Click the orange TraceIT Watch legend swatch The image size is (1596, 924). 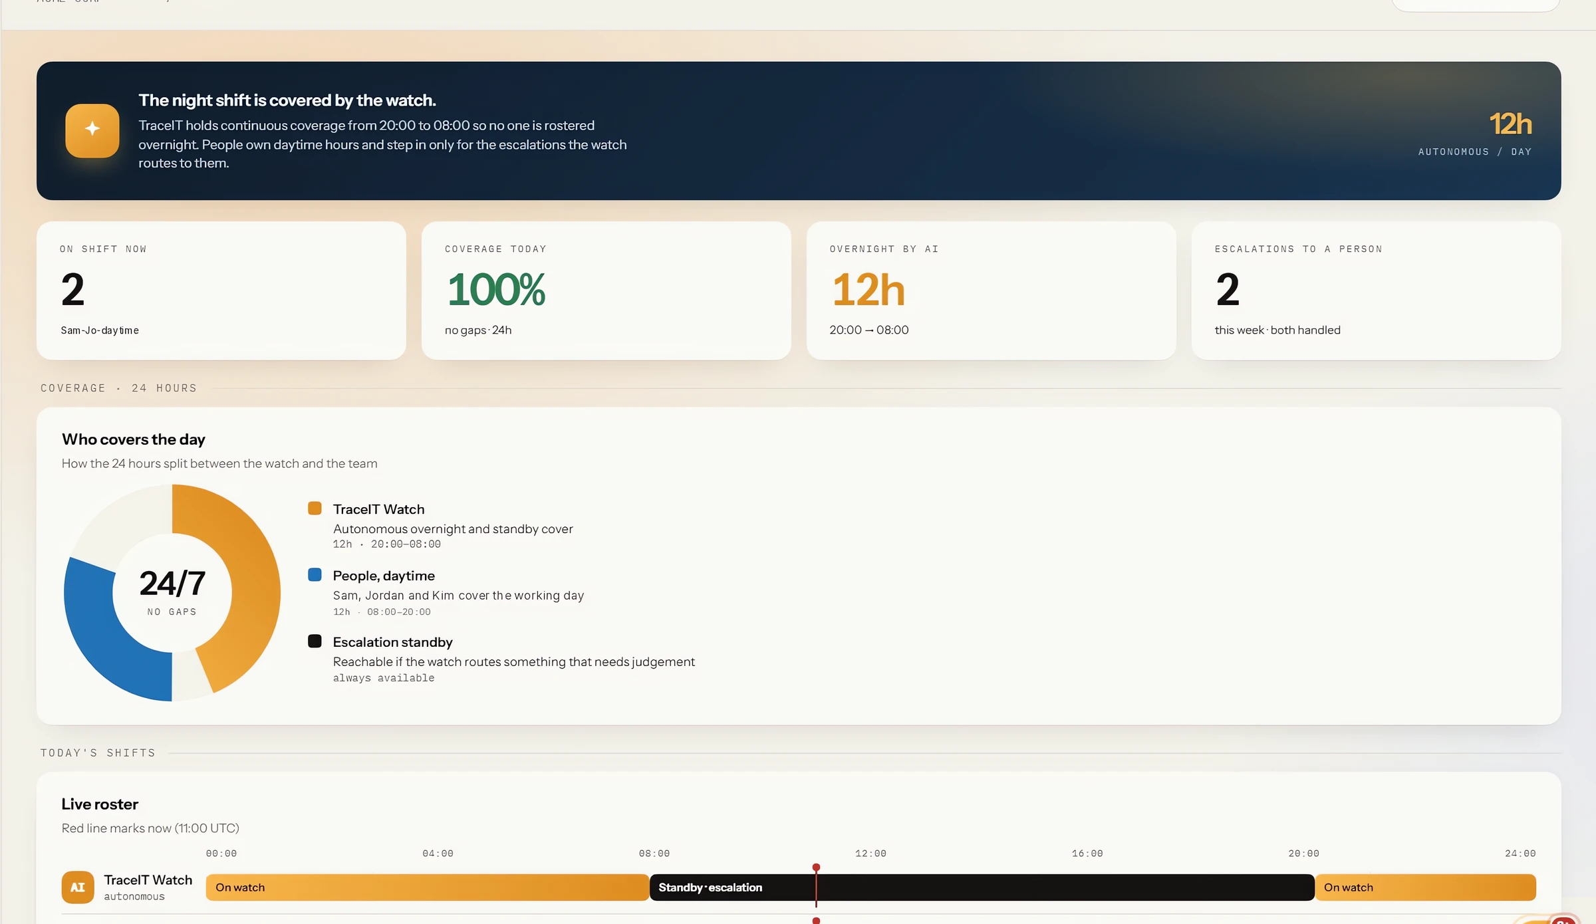coord(315,509)
